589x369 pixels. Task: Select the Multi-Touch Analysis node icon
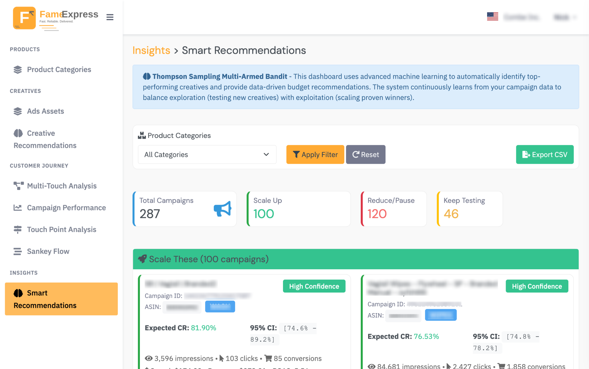18,186
